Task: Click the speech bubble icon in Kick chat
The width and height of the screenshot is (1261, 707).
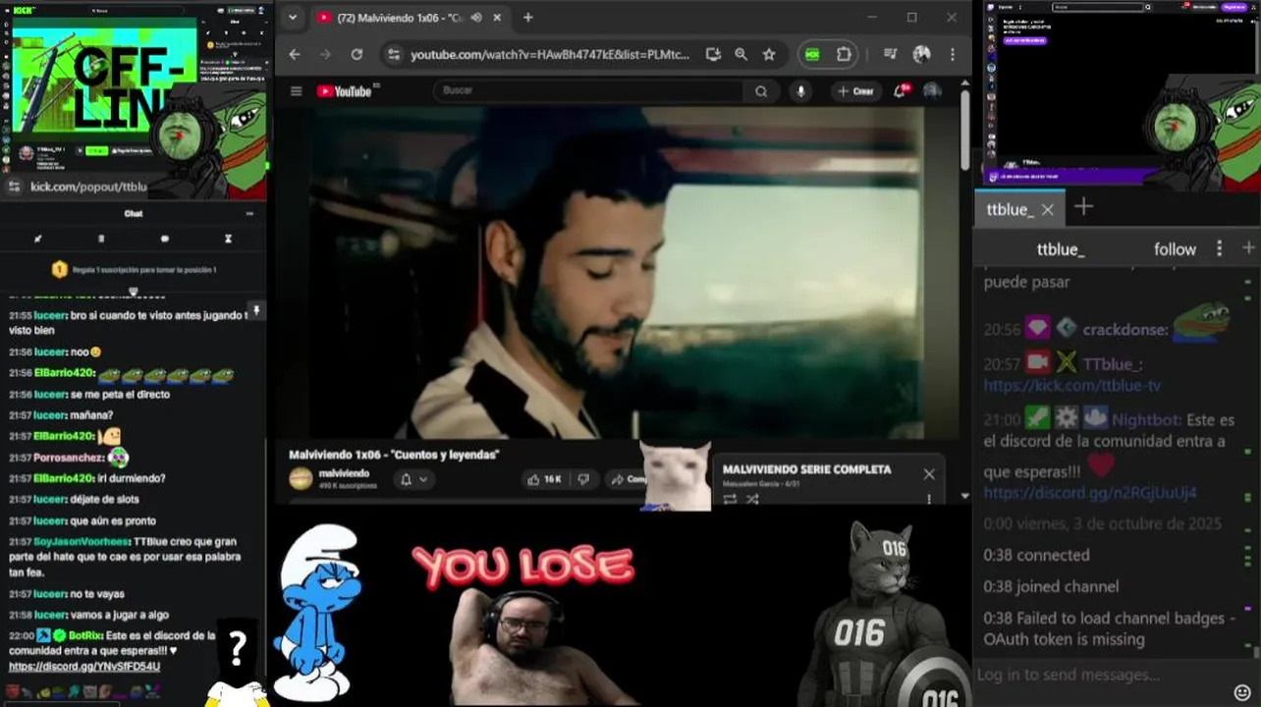Action: [x=164, y=239]
